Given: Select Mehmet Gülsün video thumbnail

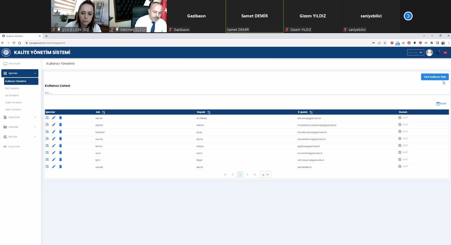Looking at the screenshot, I should [138, 16].
